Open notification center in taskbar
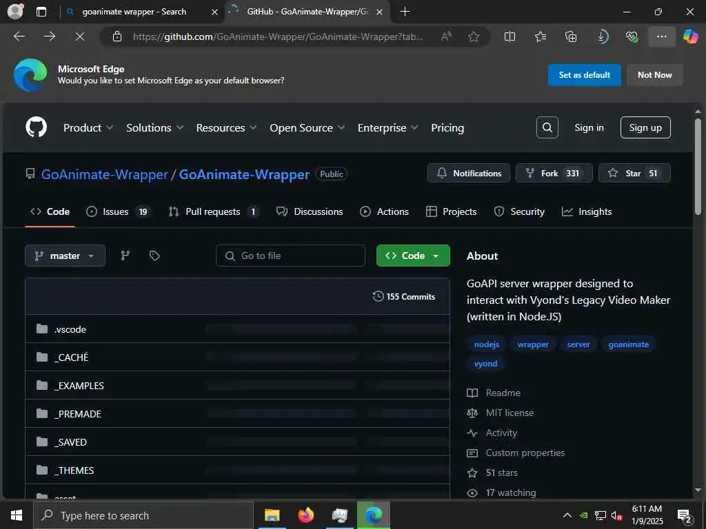The height and width of the screenshot is (529, 706). click(x=685, y=515)
